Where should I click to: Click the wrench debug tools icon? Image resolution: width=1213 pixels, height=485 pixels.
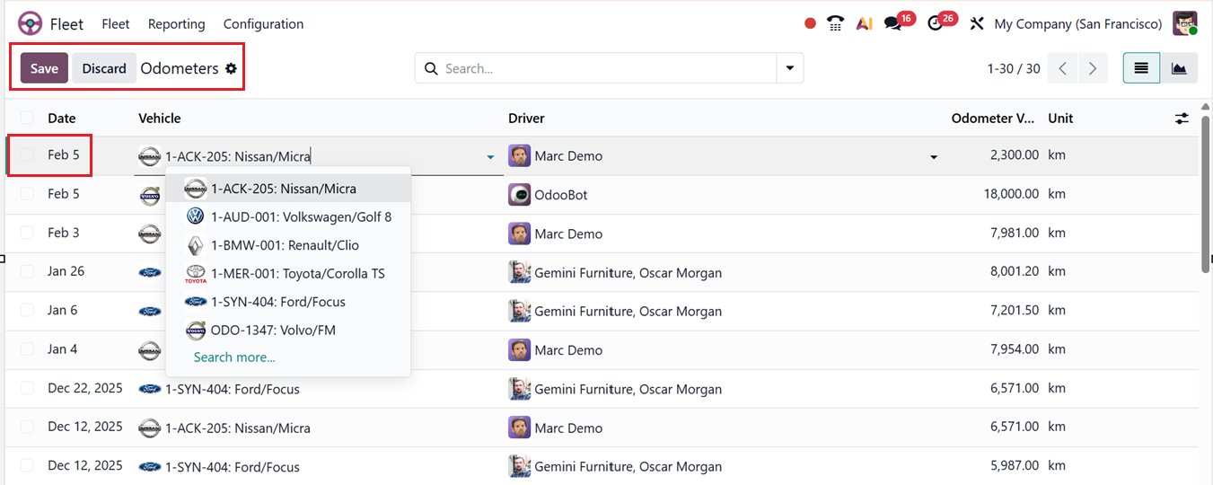pyautogui.click(x=977, y=23)
